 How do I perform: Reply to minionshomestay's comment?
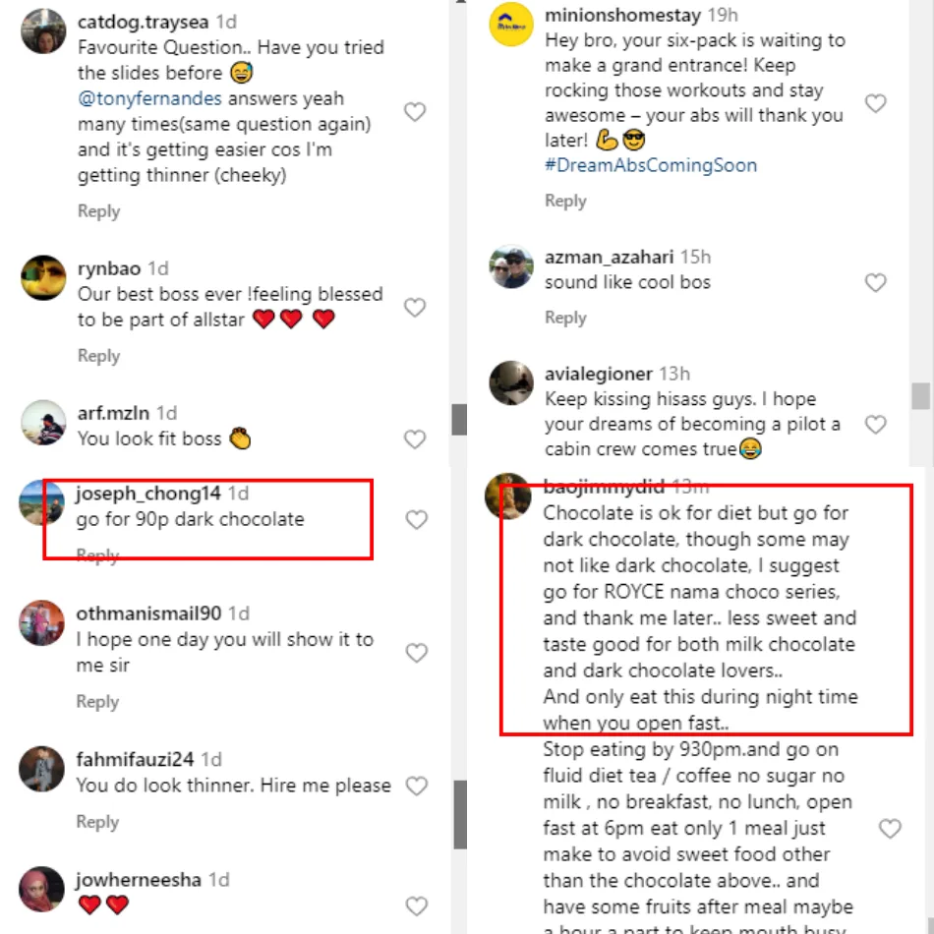(565, 201)
